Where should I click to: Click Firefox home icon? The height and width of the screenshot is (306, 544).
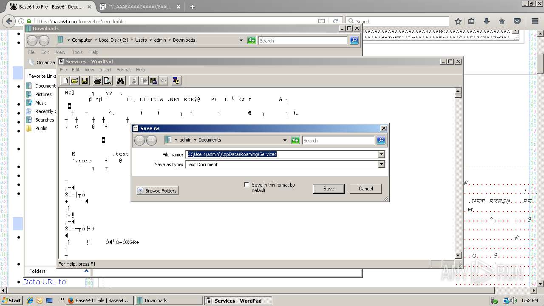[x=502, y=21]
